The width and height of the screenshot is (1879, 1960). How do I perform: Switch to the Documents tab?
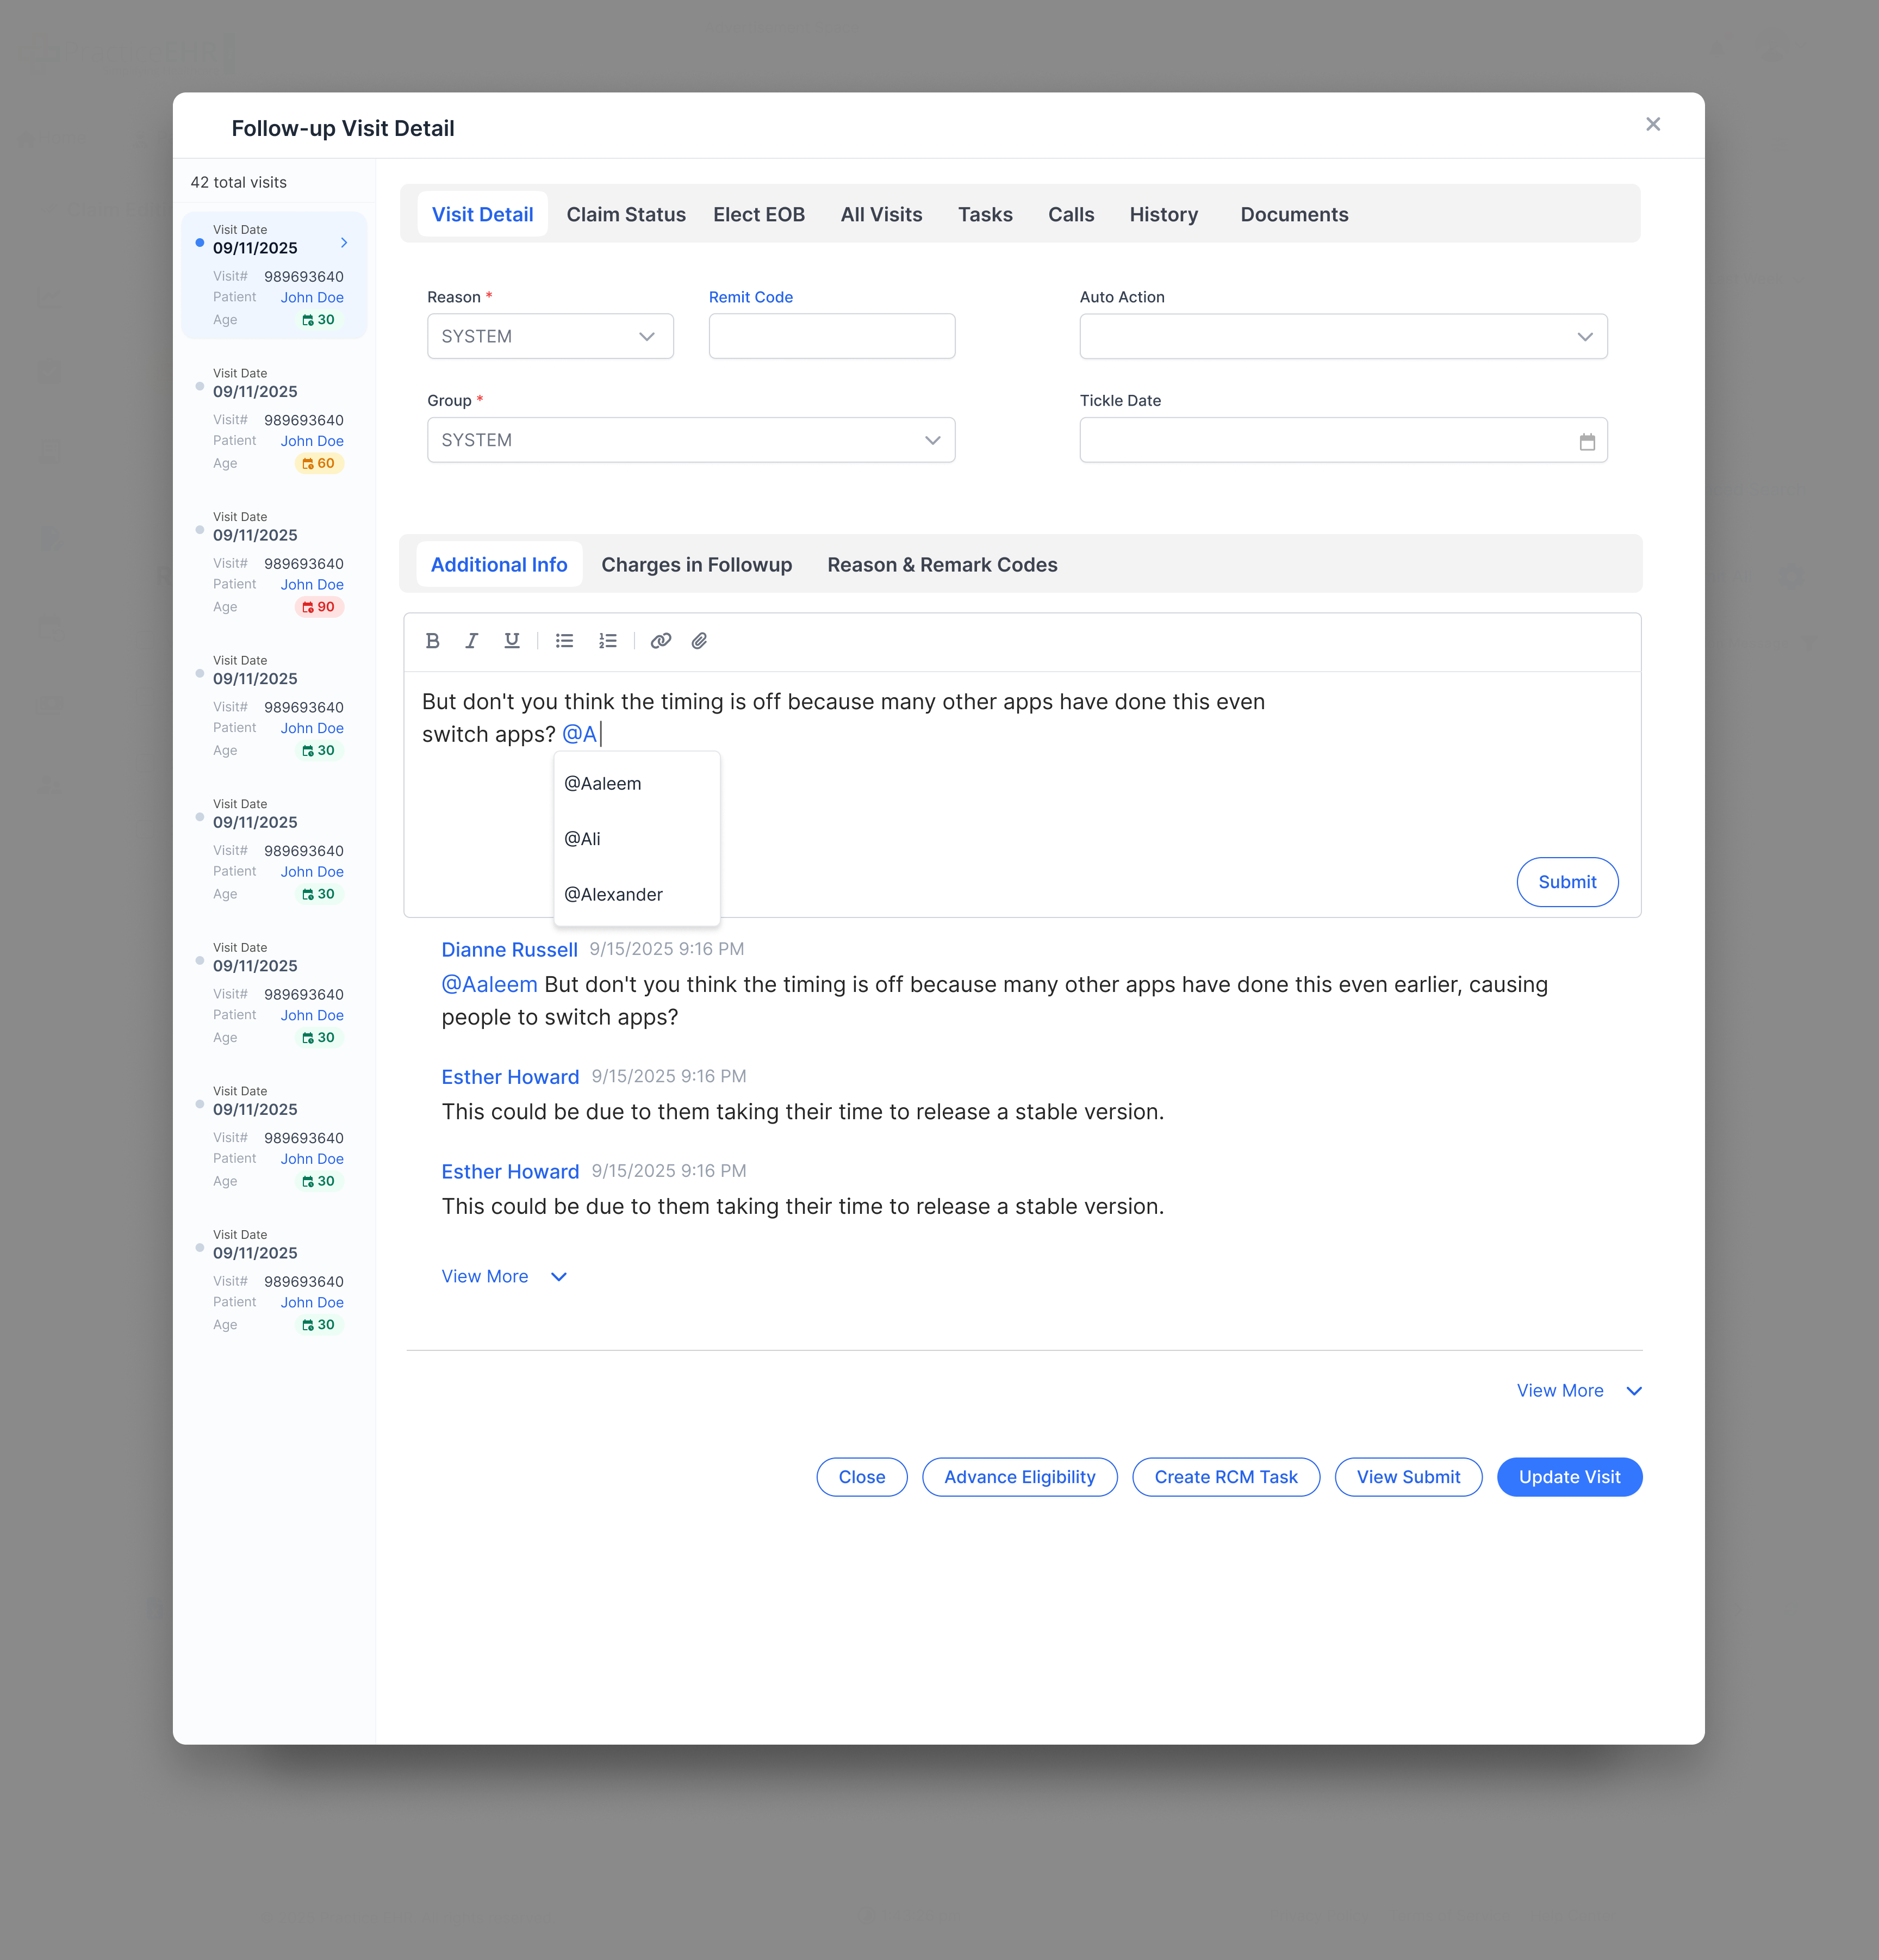(x=1295, y=214)
